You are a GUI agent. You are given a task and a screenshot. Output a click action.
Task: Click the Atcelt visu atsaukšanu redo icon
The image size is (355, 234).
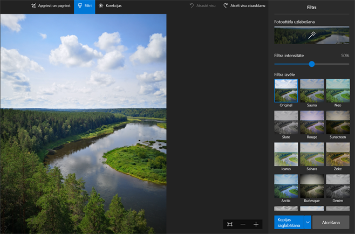tap(226, 5)
